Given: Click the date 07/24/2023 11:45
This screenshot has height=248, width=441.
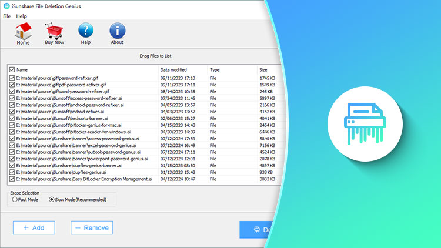Looking at the screenshot, I should click(x=178, y=98).
